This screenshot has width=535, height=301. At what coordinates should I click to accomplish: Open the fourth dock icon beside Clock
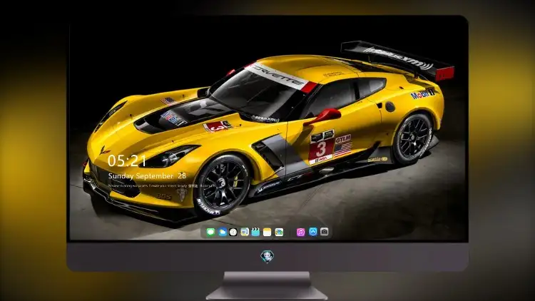(245, 232)
